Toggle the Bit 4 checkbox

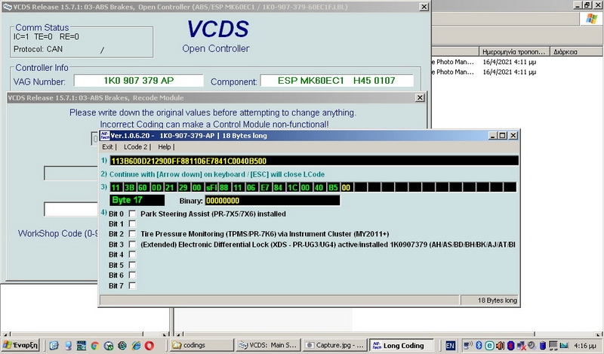tap(132, 254)
